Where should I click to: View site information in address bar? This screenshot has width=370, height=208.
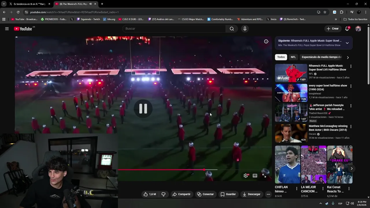pos(26,12)
